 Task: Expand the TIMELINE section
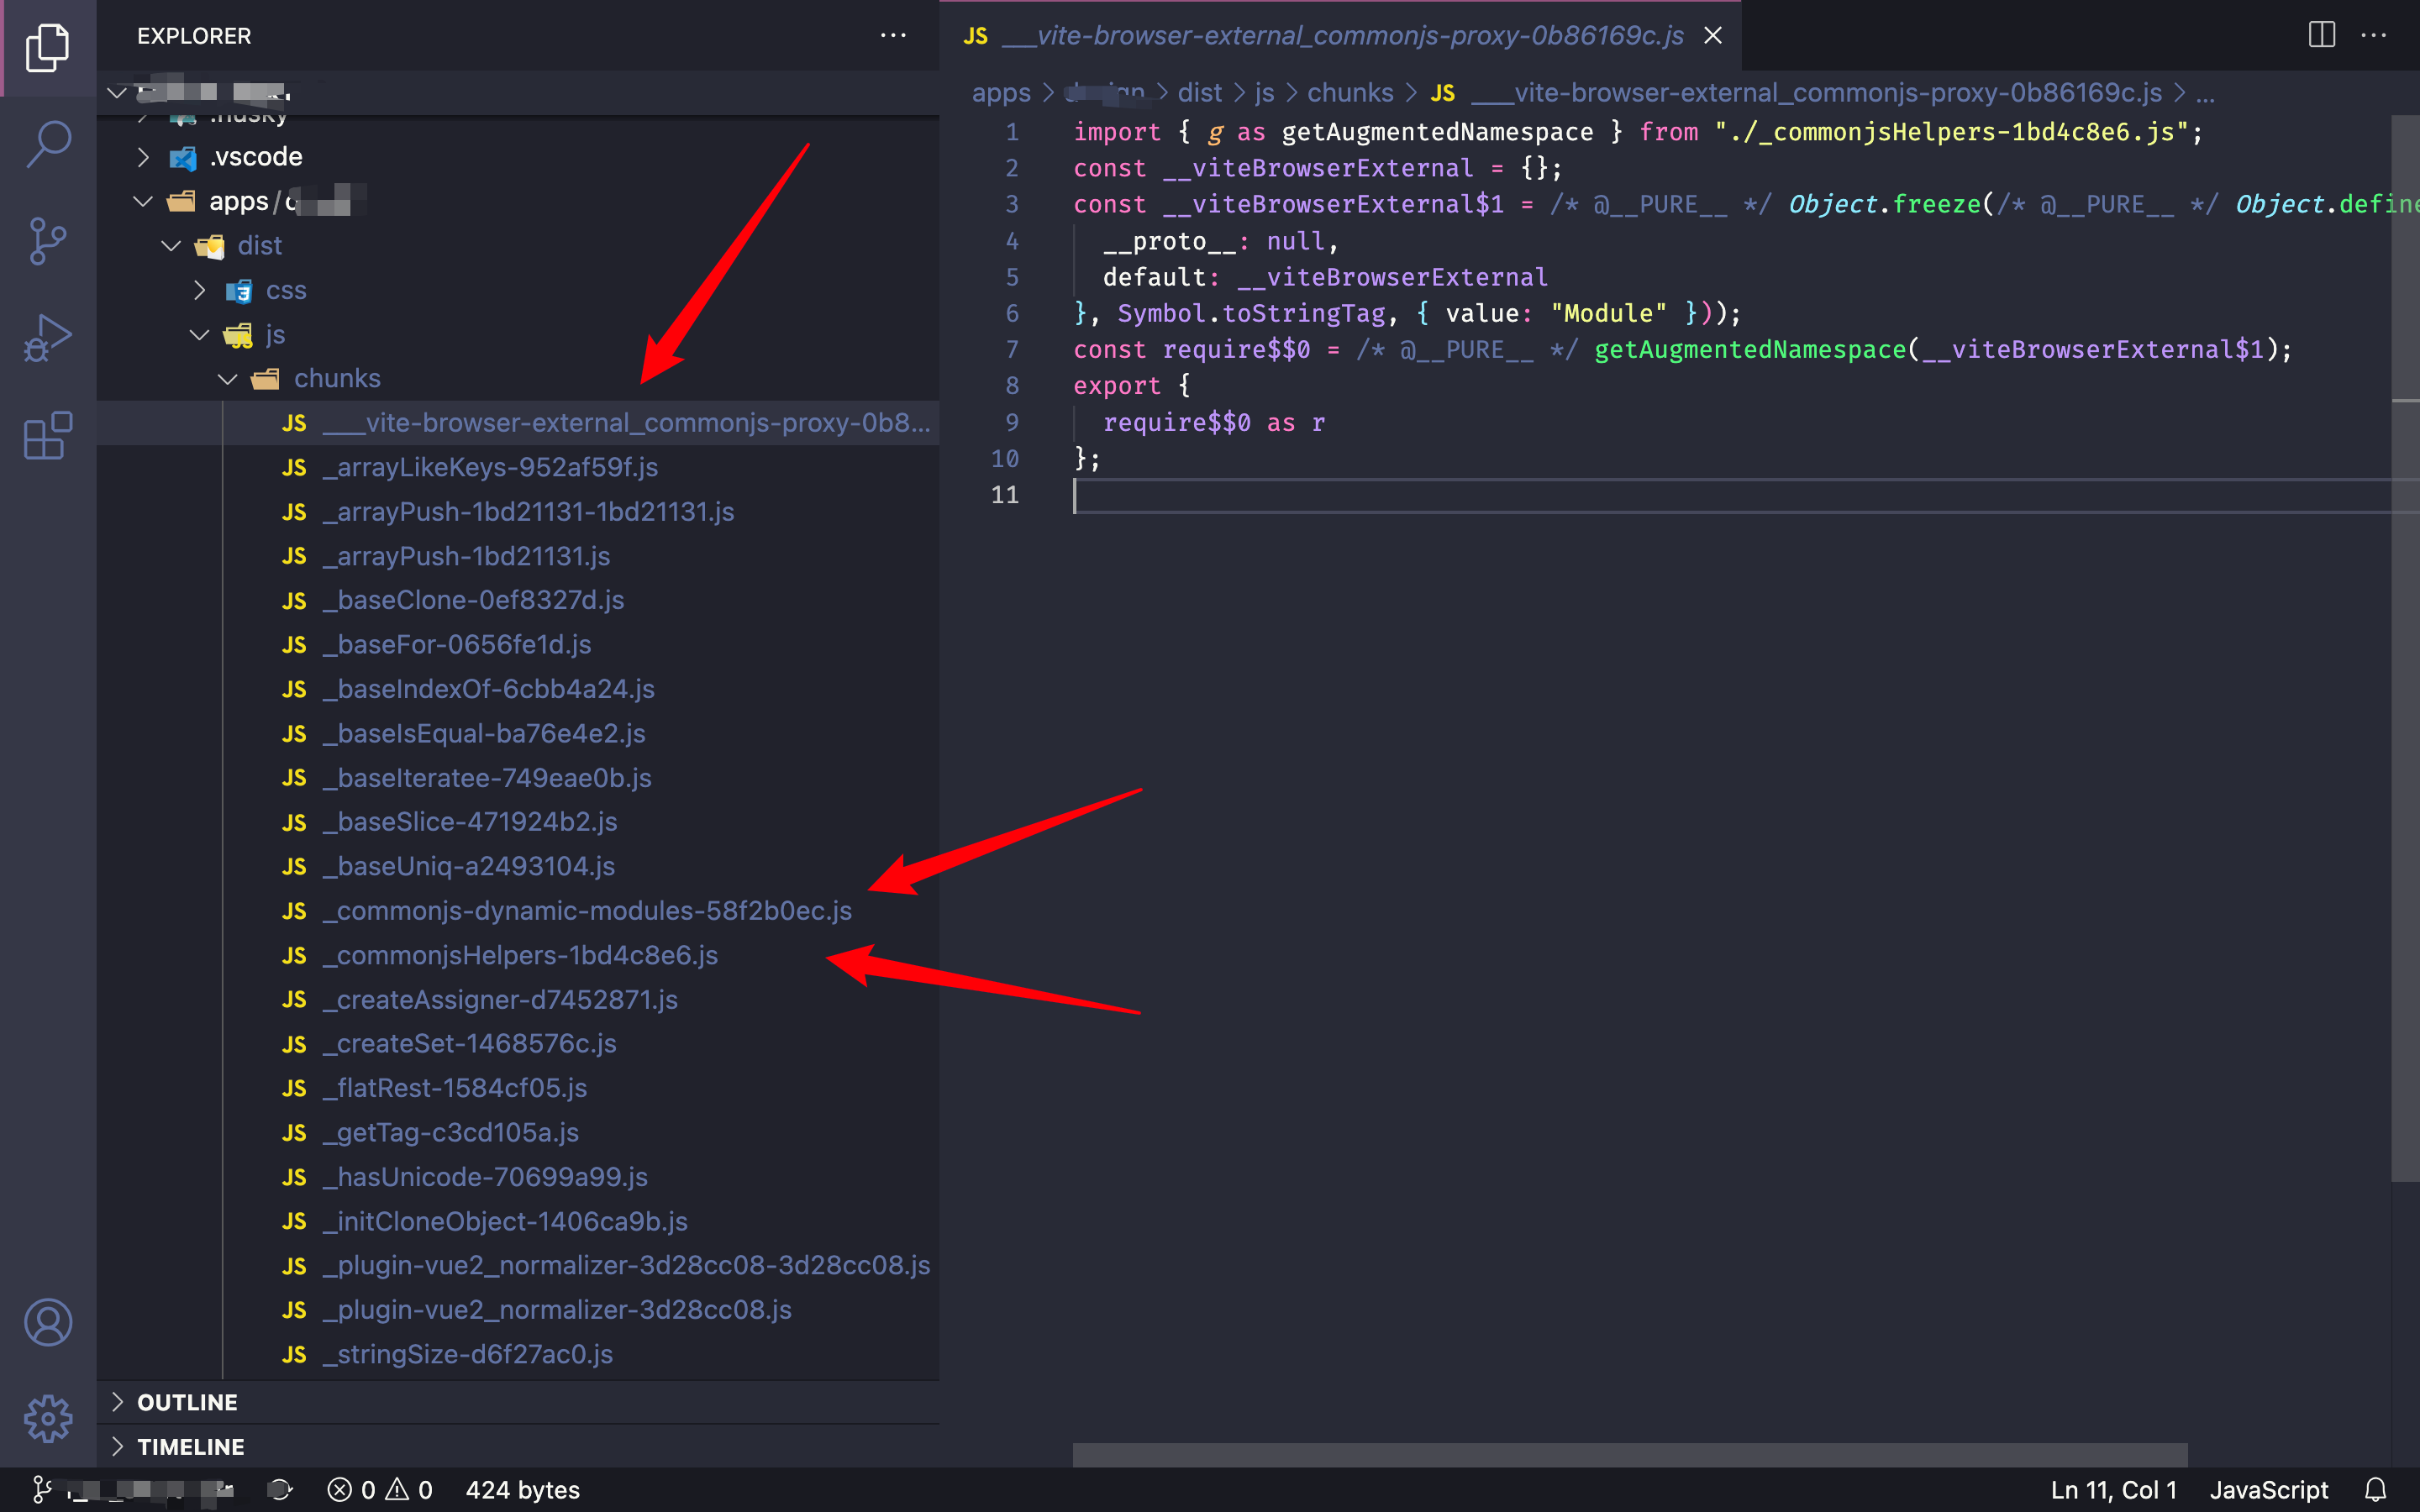pyautogui.click(x=190, y=1446)
